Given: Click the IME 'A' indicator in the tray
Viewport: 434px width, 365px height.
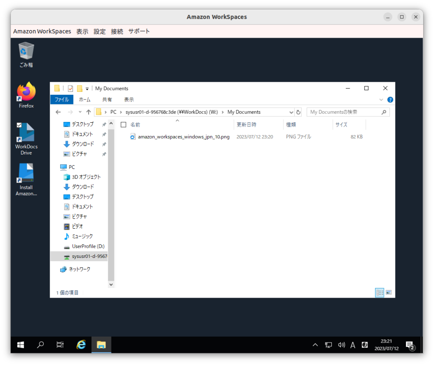Looking at the screenshot, I should (x=353, y=345).
